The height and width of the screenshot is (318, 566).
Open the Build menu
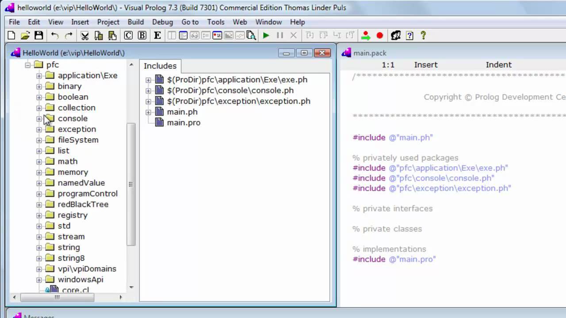[136, 22]
